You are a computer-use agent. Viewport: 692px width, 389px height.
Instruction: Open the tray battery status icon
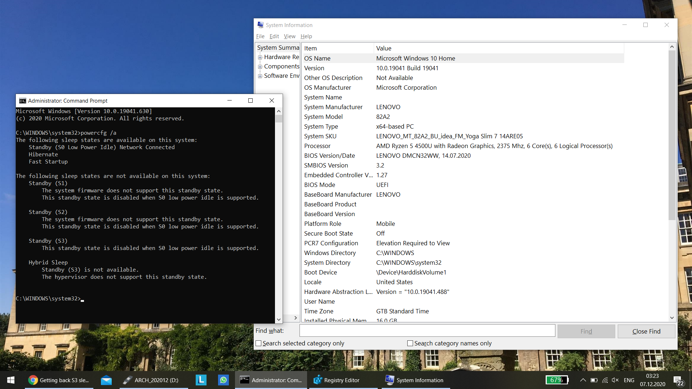(594, 380)
